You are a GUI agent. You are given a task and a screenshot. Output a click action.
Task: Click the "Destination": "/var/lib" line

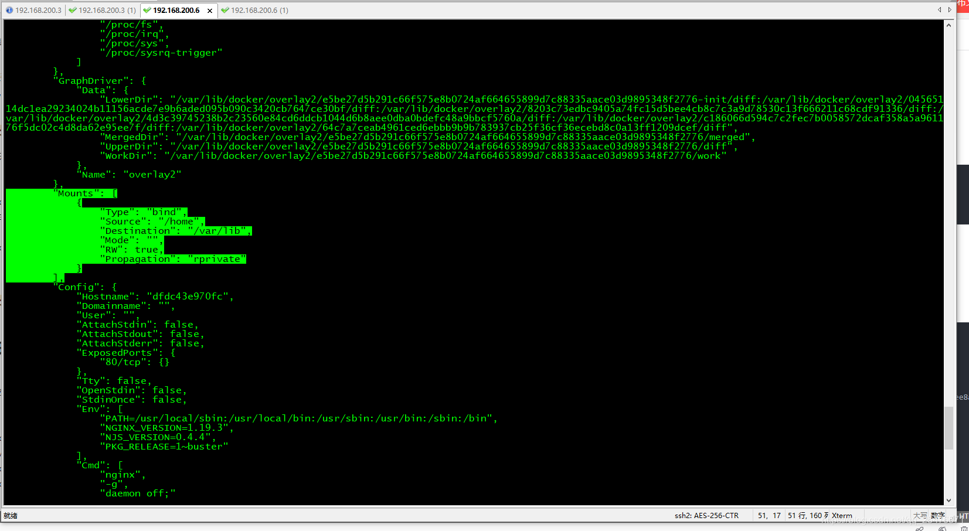(176, 231)
